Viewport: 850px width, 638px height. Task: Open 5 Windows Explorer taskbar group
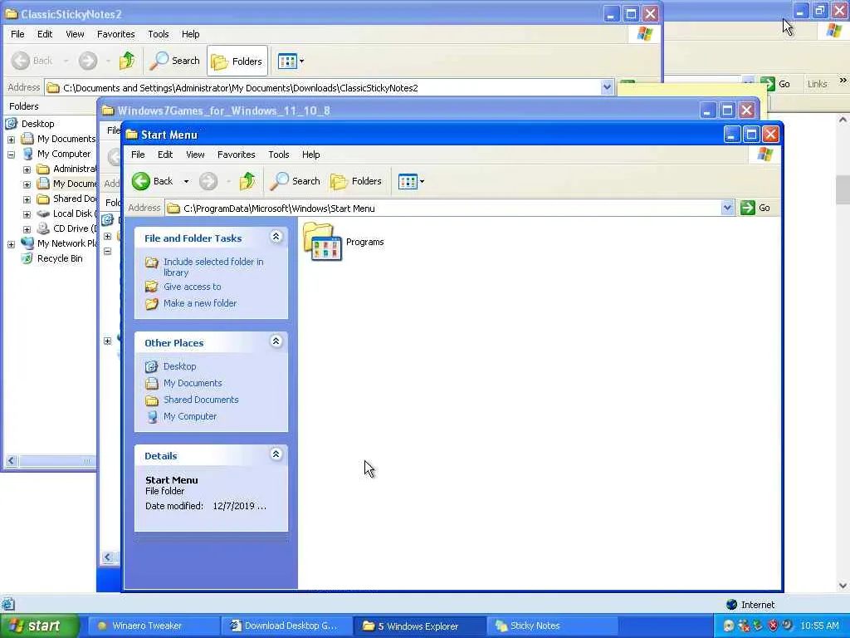tap(419, 626)
